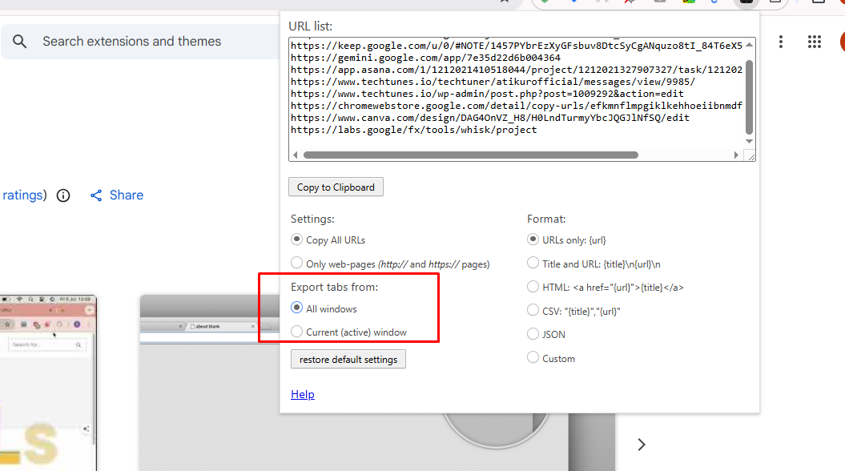The height and width of the screenshot is (471, 845).
Task: Choose the JSON format option
Action: click(533, 334)
